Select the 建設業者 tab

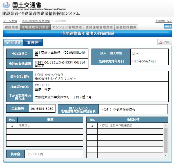coord(12,27)
